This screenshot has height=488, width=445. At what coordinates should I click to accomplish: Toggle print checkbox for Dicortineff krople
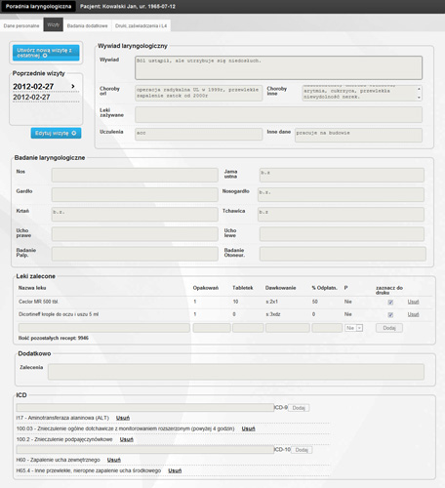pos(390,314)
